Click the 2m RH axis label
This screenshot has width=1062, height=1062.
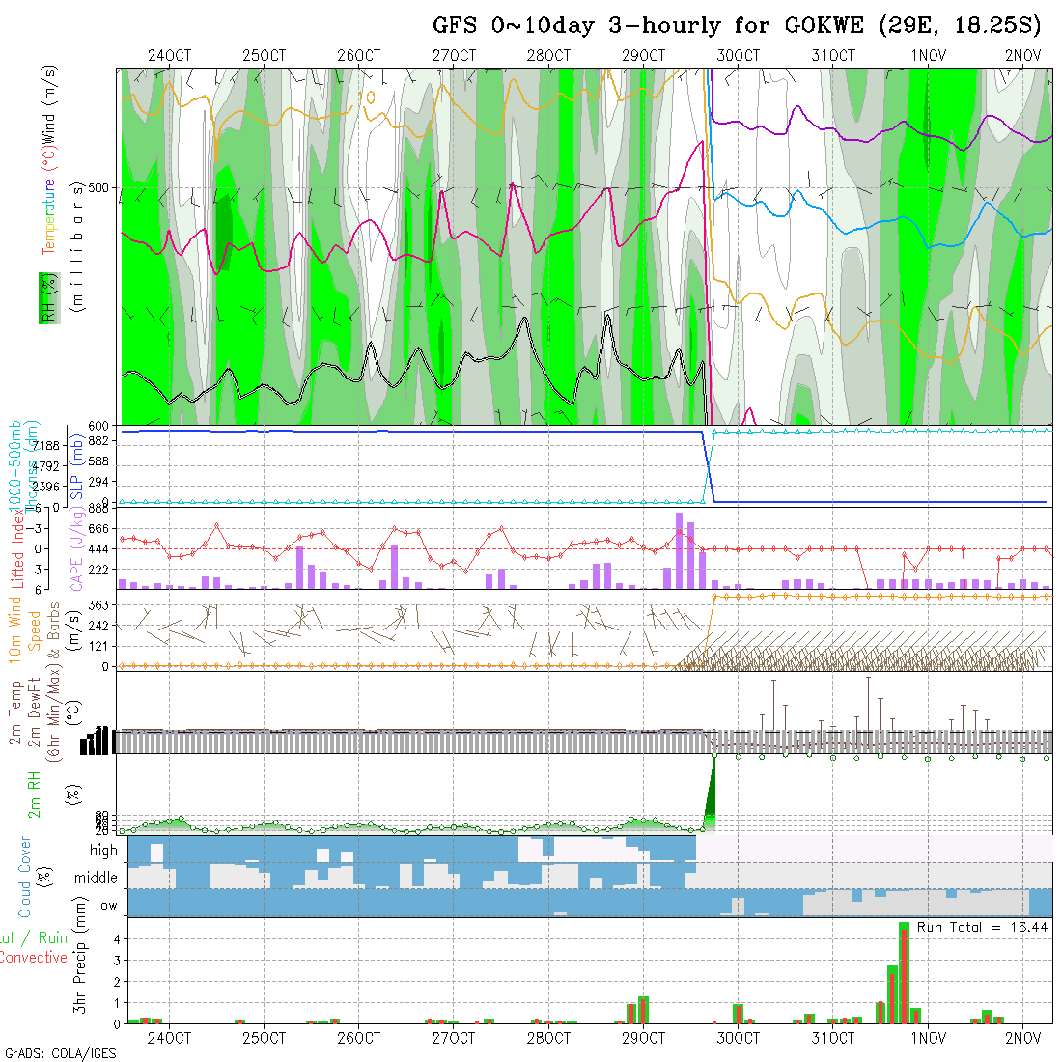tap(33, 795)
